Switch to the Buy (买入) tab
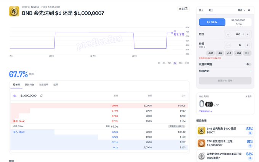 [201, 10]
